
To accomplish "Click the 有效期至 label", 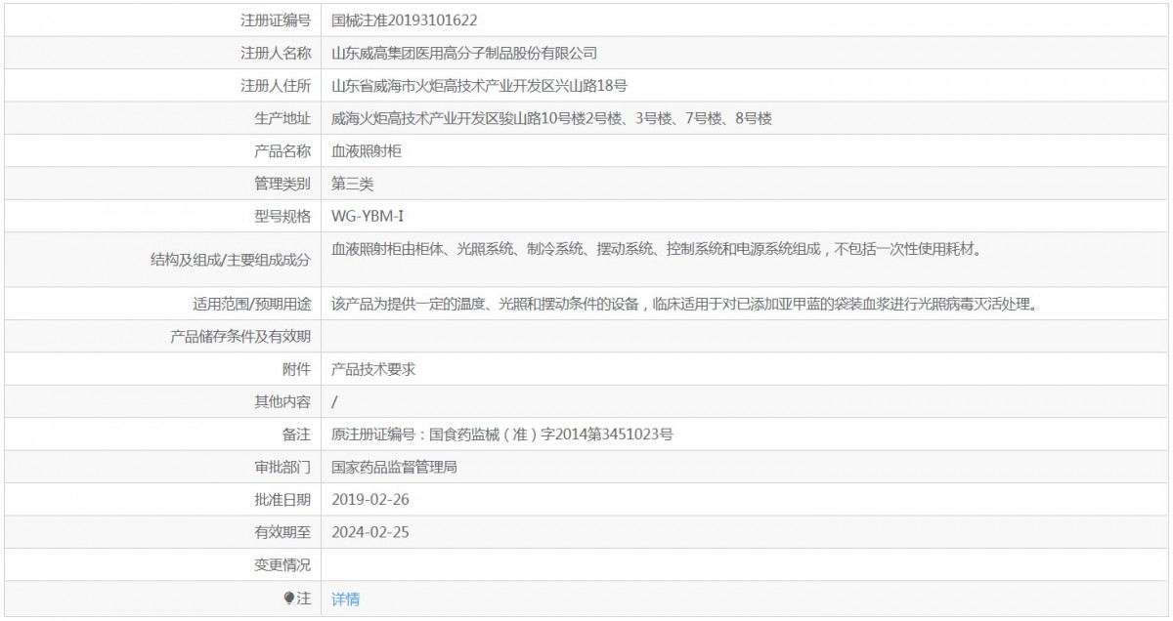I will pos(282,532).
